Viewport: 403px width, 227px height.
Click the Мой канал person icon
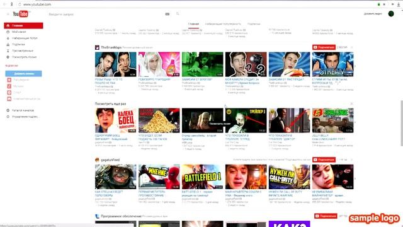click(8, 32)
